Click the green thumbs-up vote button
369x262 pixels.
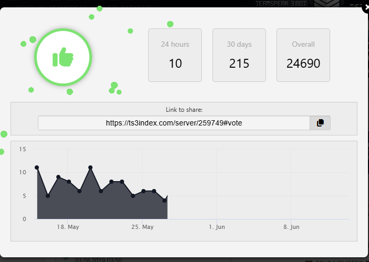[x=63, y=57]
